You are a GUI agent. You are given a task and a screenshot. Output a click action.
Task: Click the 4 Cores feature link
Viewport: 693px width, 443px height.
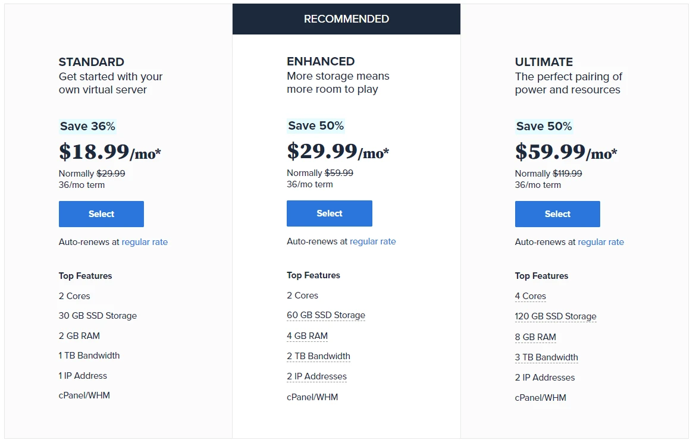530,296
